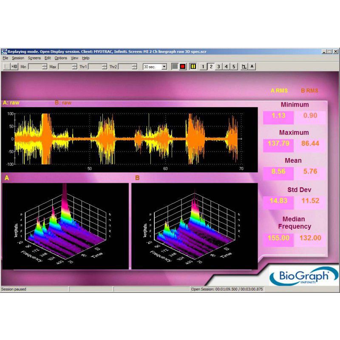
Task: Click the threshold display icon beside the A icon
Action: [244, 66]
